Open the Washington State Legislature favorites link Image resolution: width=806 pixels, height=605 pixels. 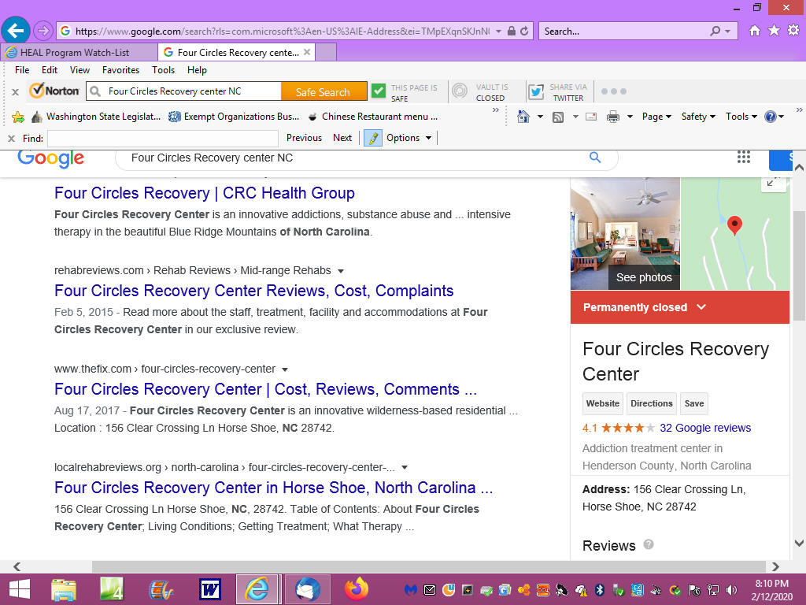pyautogui.click(x=96, y=117)
